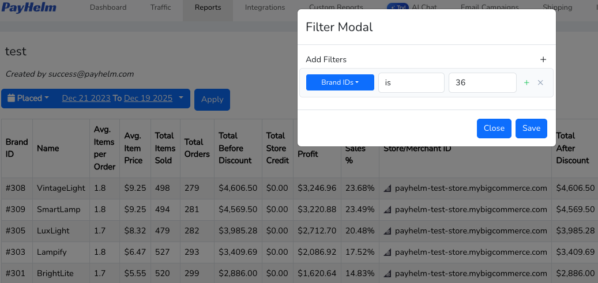
Task: Click the BigCommerce store icon in the LuxLight row
Action: 387,231
